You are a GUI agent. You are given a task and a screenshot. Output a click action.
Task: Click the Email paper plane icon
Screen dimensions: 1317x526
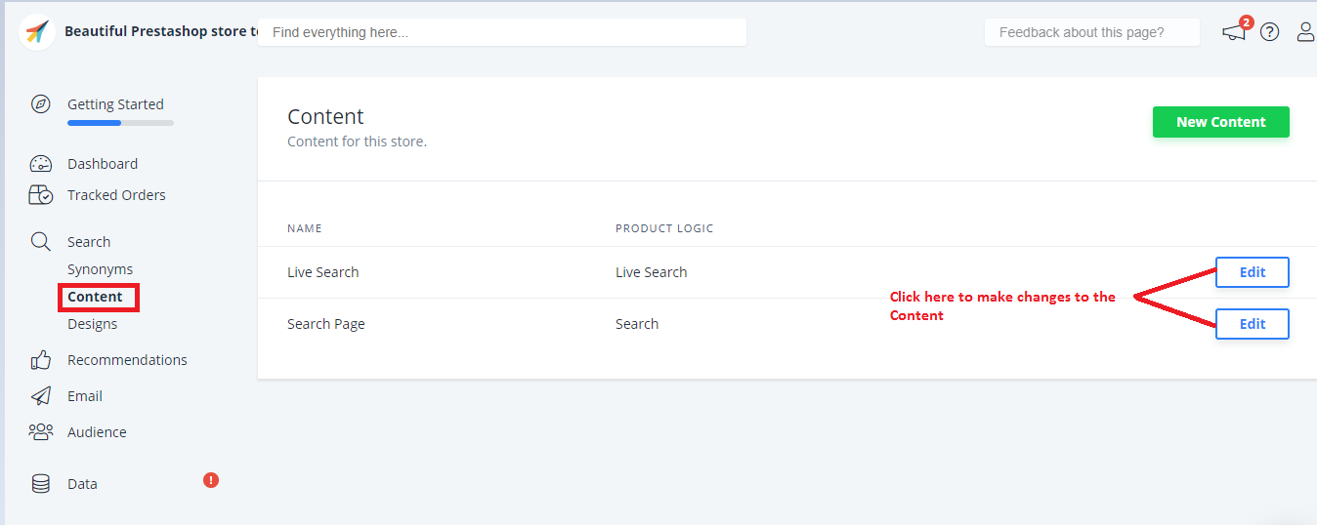pos(40,396)
